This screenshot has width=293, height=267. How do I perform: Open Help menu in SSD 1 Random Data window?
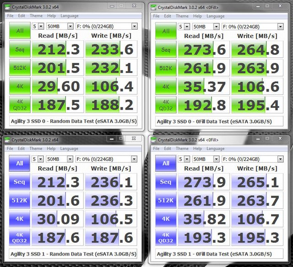(51, 149)
